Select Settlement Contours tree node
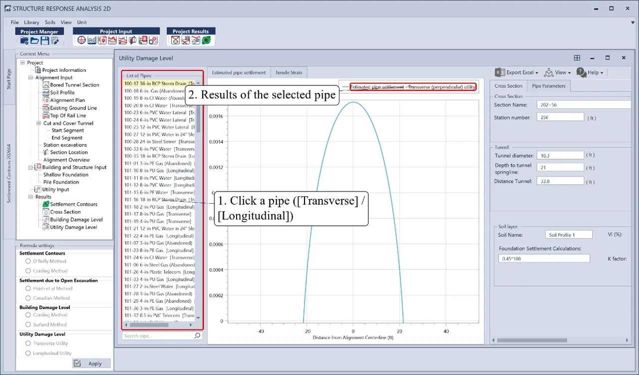Screen dimensions: 639x375 point(73,204)
